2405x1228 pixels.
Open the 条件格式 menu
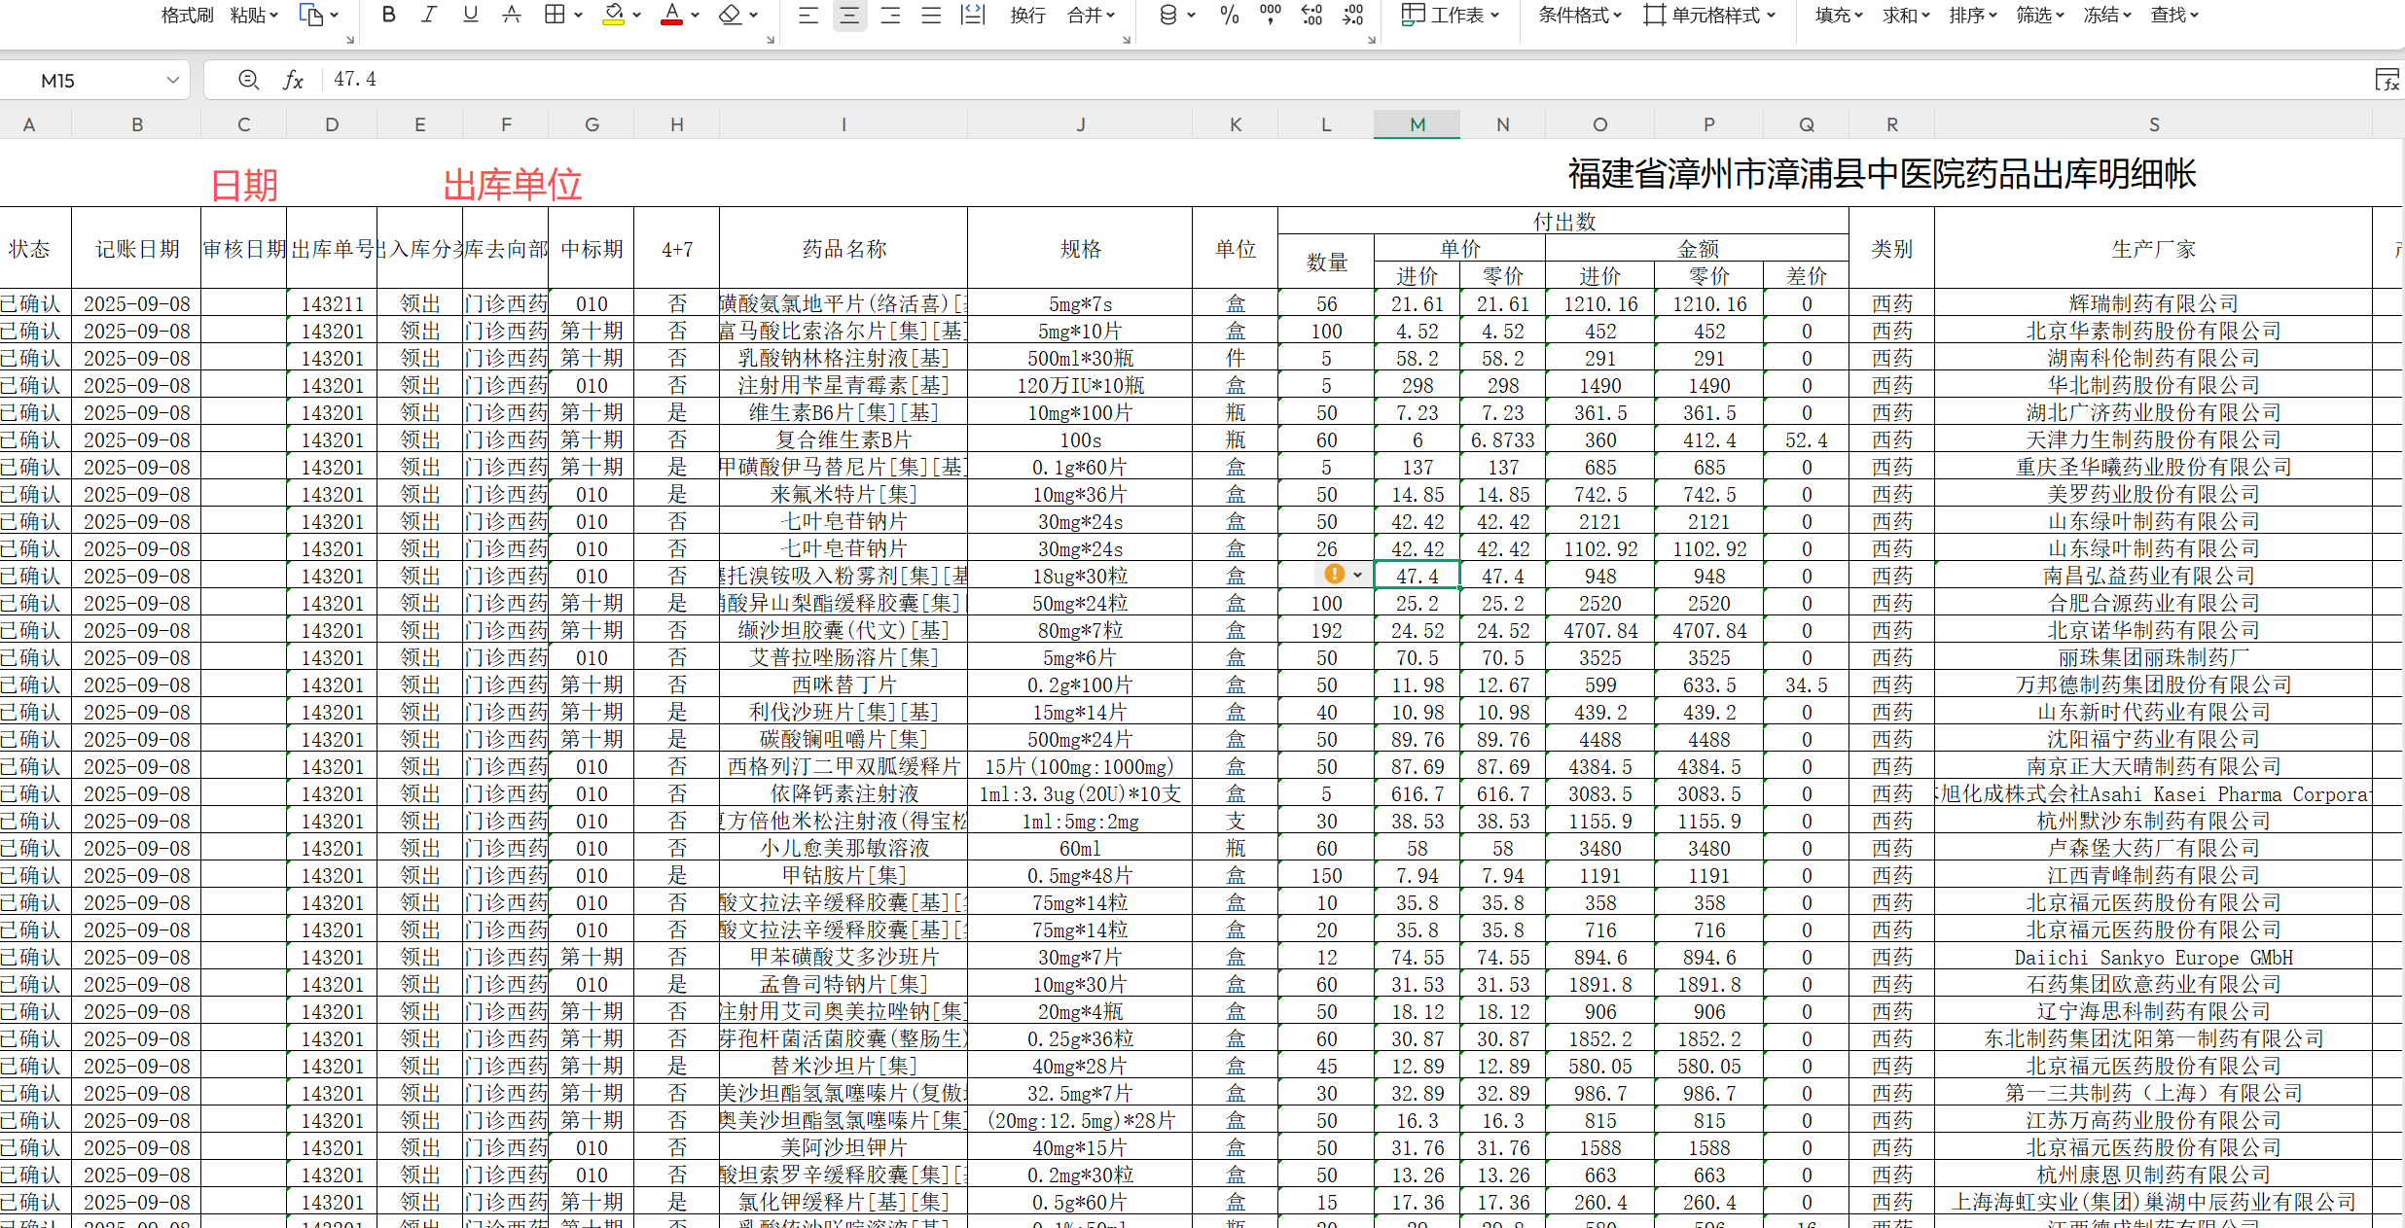pyautogui.click(x=1579, y=15)
